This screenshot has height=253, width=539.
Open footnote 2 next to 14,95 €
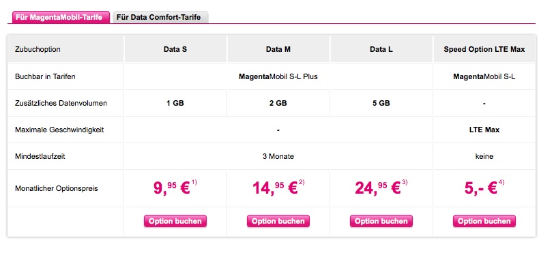tap(302, 183)
